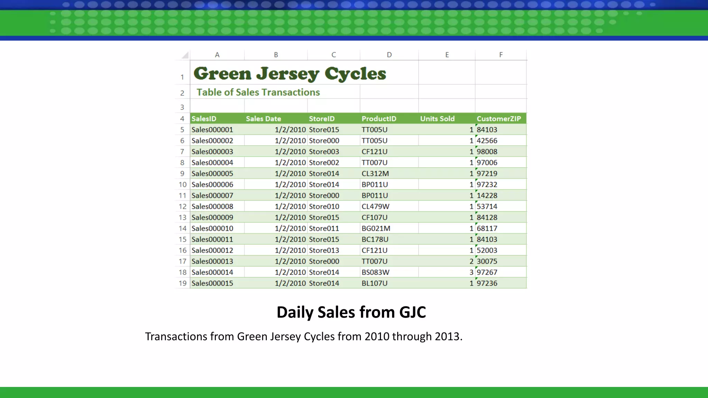Click the StoreID header cell
This screenshot has width=708, height=398.
coord(322,119)
